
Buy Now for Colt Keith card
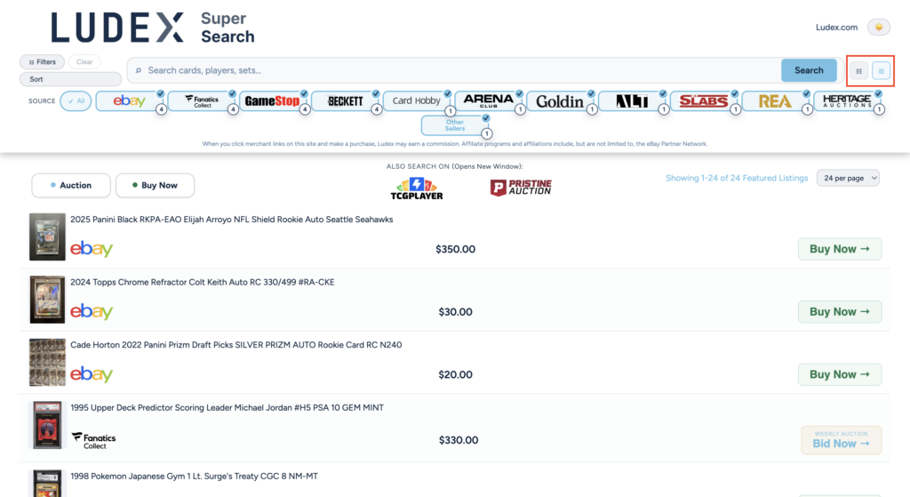coord(840,312)
